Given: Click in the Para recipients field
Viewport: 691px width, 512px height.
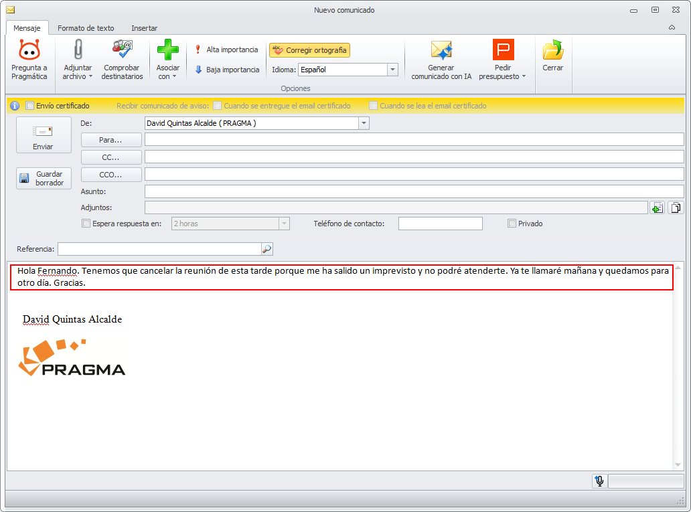Looking at the screenshot, I should [x=414, y=139].
